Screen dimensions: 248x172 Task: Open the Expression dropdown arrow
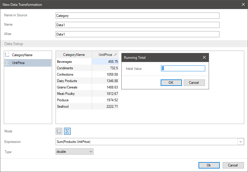point(241,142)
